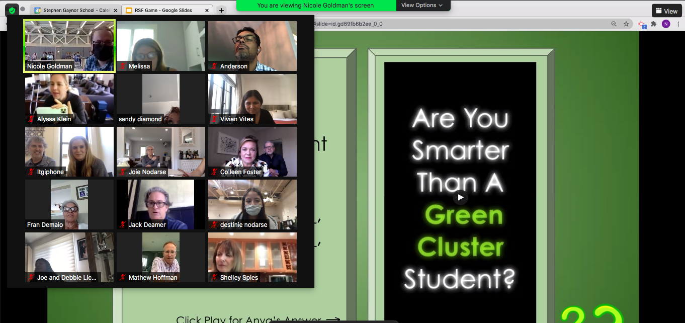The height and width of the screenshot is (323, 685).
Task: Select Nicole Goldman's video tile
Action: coord(70,46)
